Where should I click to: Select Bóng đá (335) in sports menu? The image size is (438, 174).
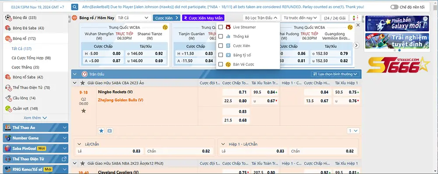pyautogui.click(x=35, y=18)
